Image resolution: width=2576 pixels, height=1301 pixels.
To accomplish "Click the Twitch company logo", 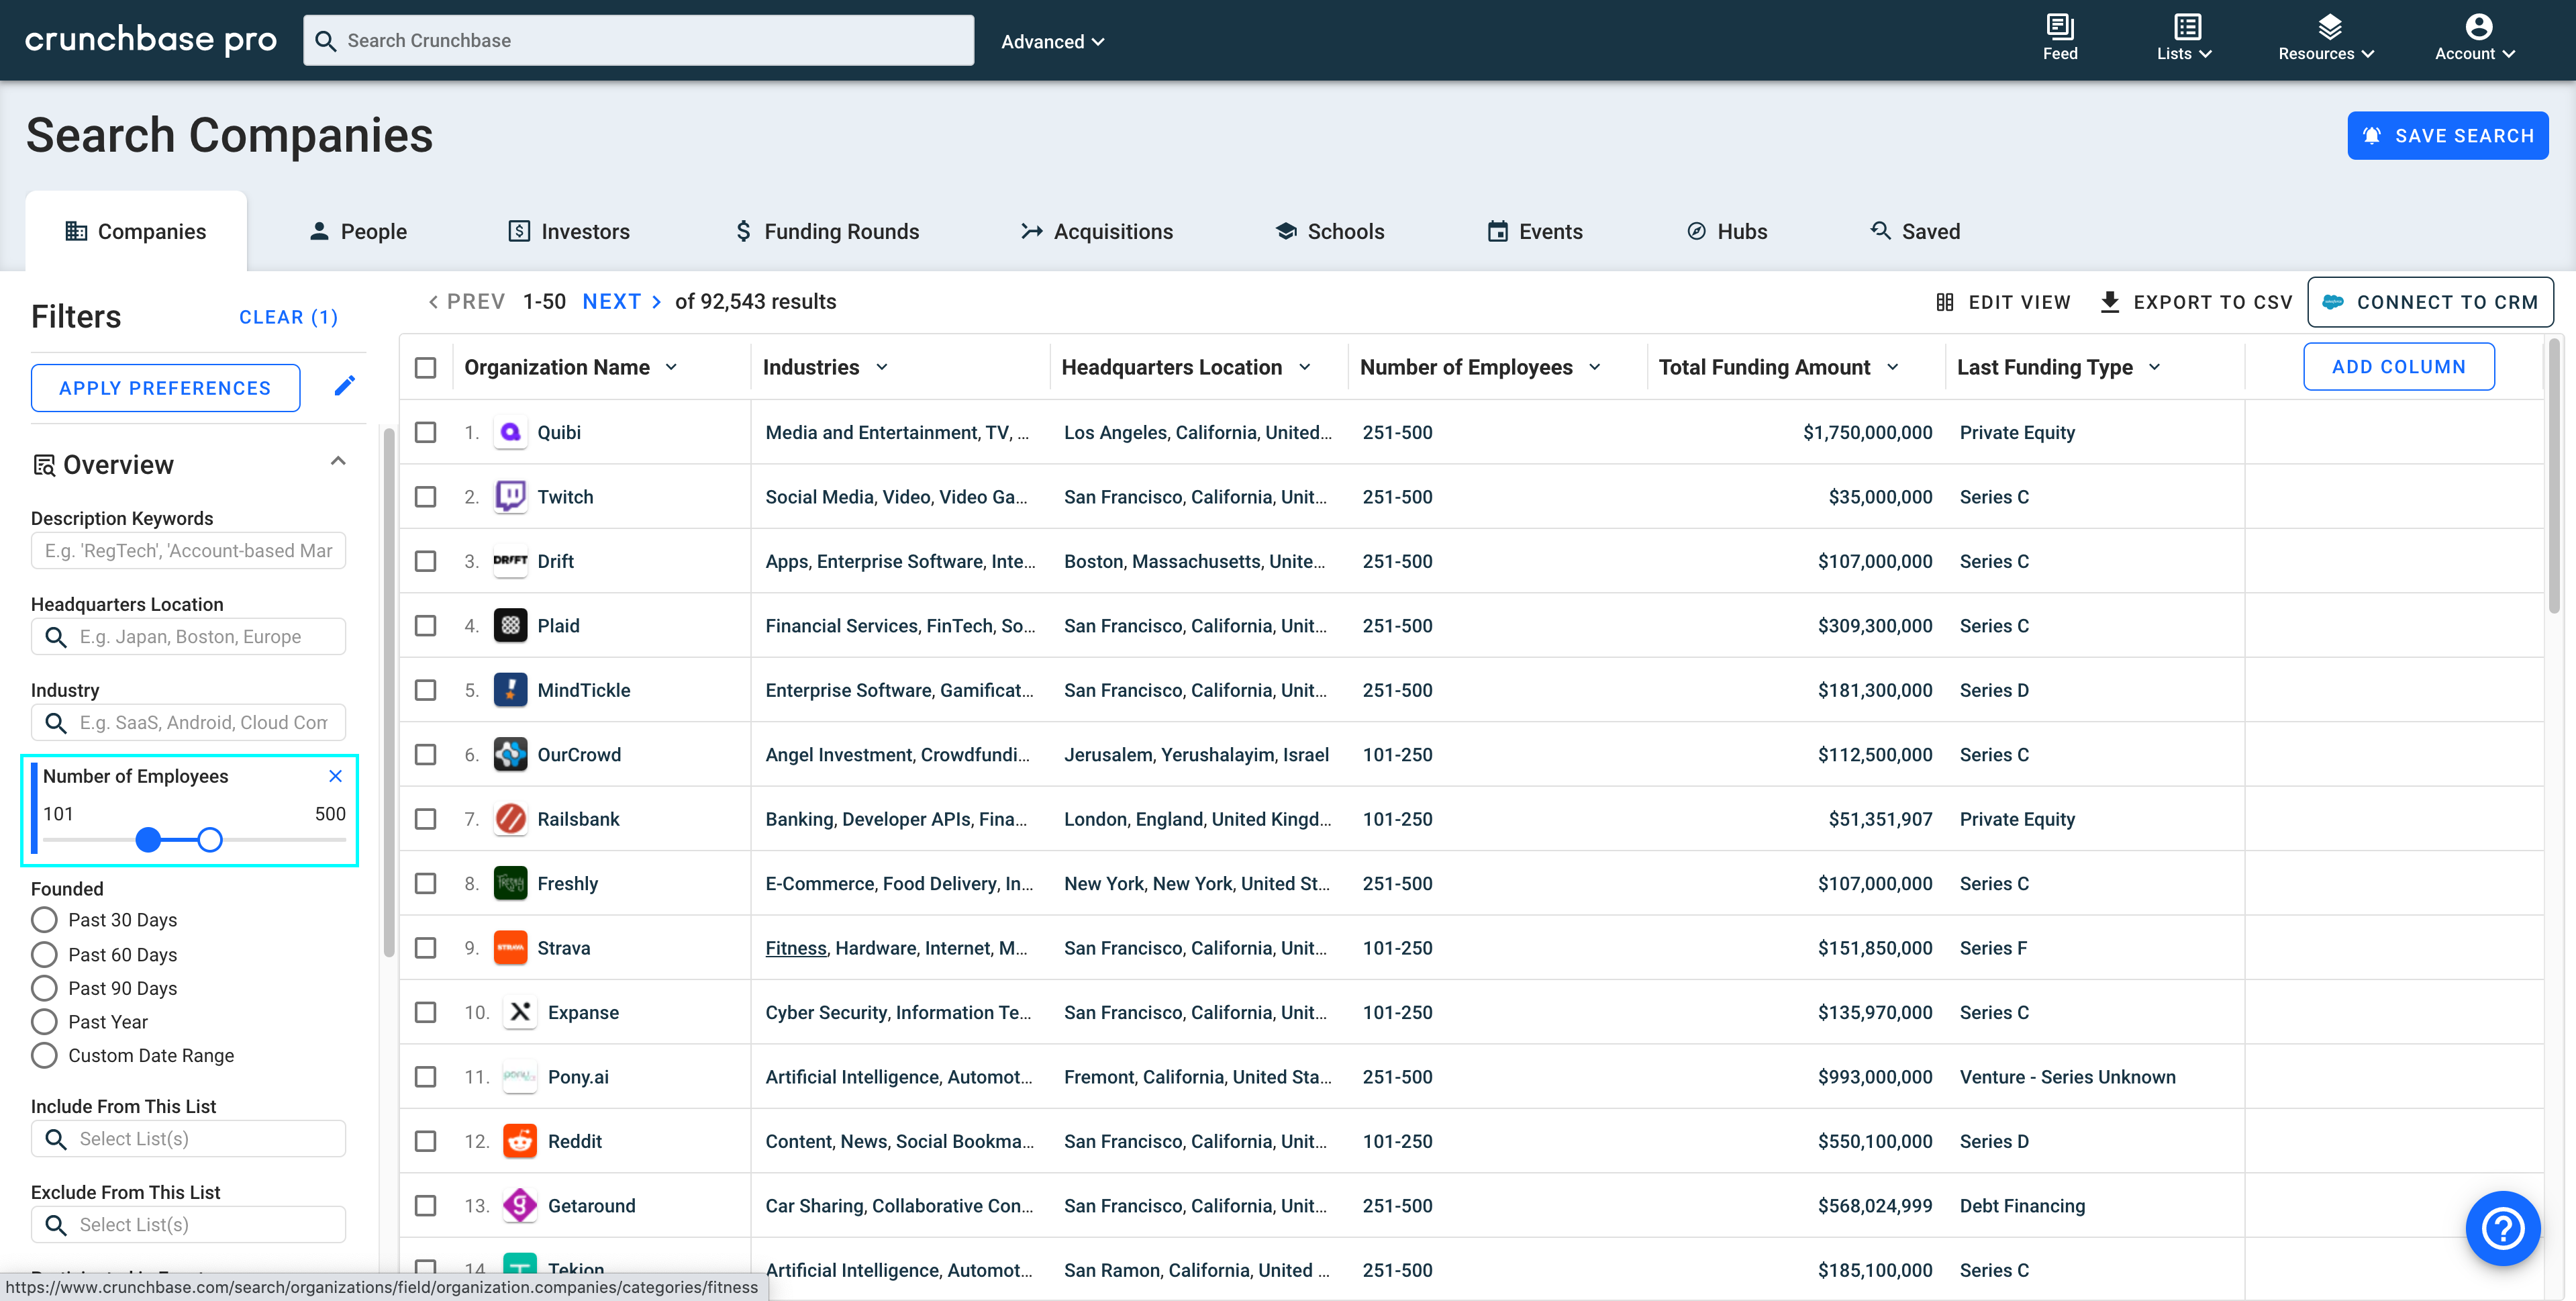I will [x=510, y=497].
